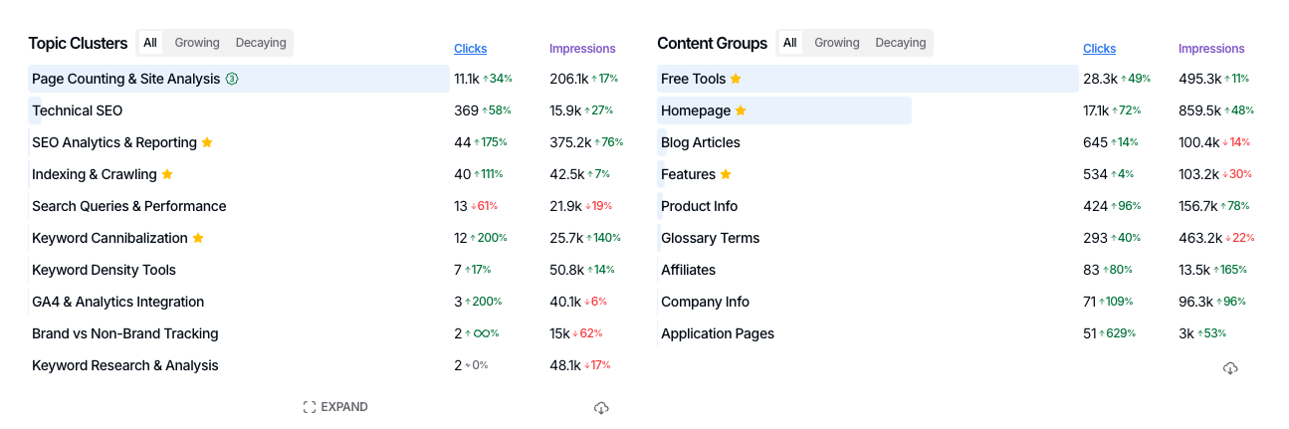1289x429 pixels.
Task: Filter Content Groups to Growing
Action: 837,43
